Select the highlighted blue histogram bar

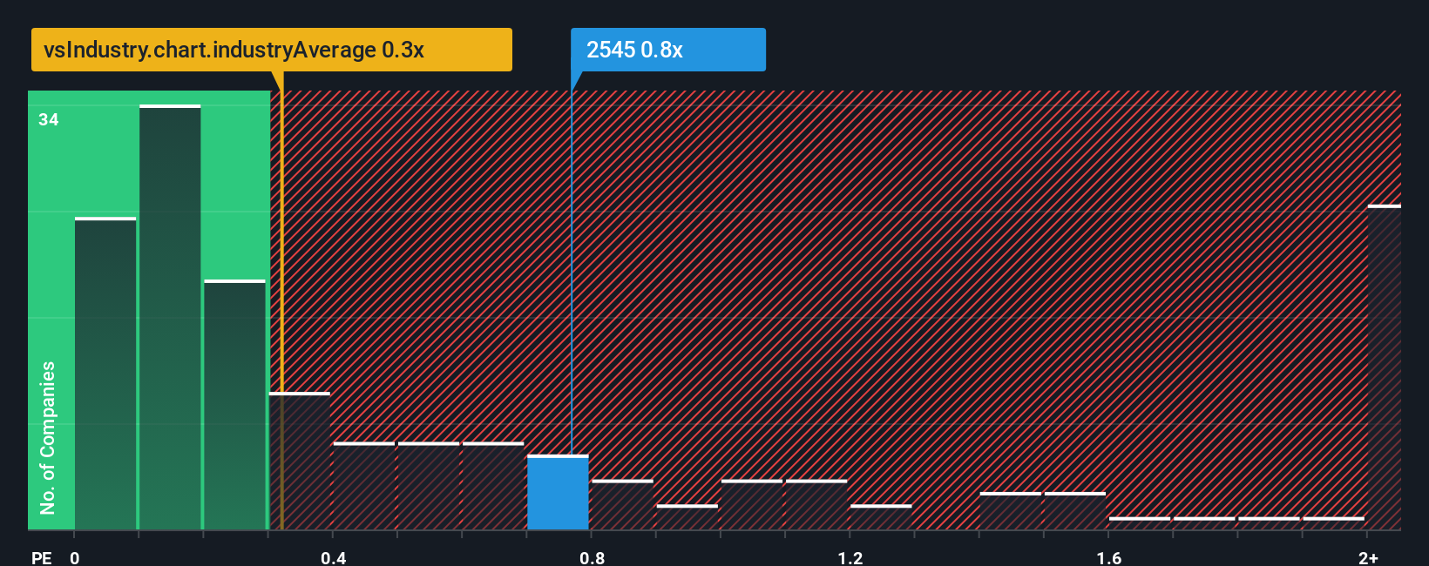click(558, 492)
